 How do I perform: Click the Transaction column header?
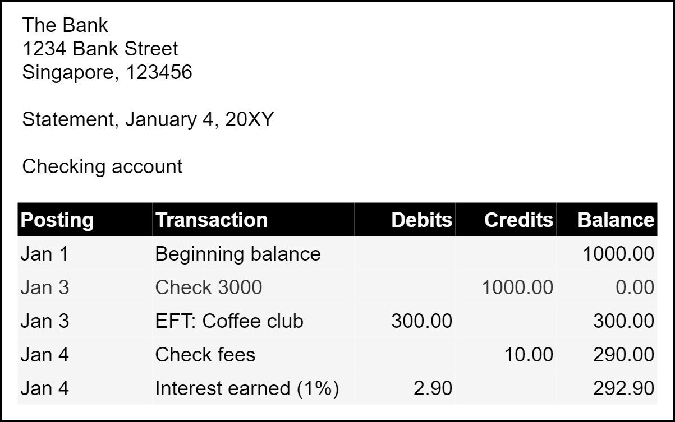click(212, 220)
